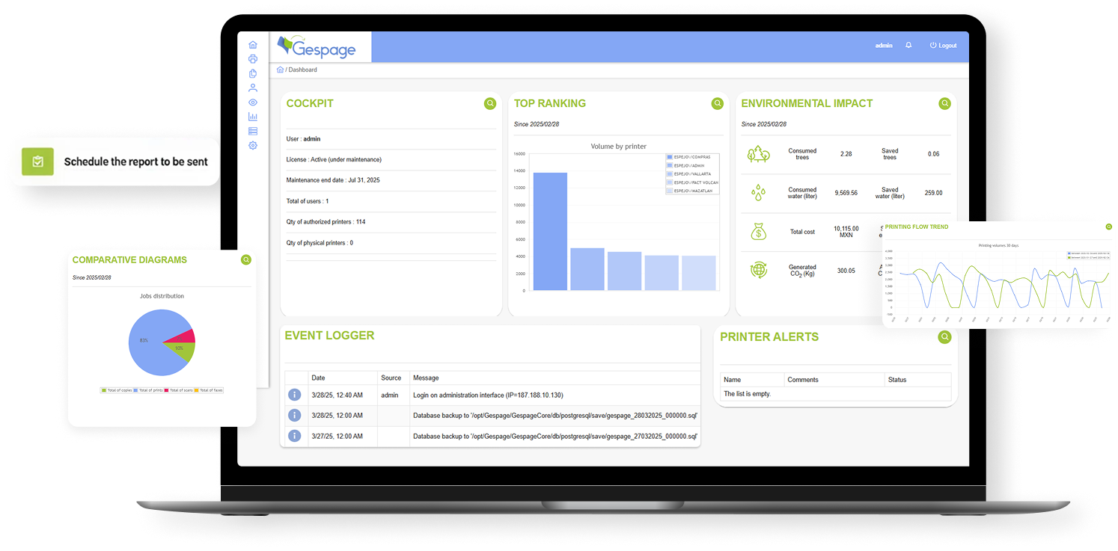Click consumed water value 9,569.56
The image size is (1118, 551).
point(846,193)
